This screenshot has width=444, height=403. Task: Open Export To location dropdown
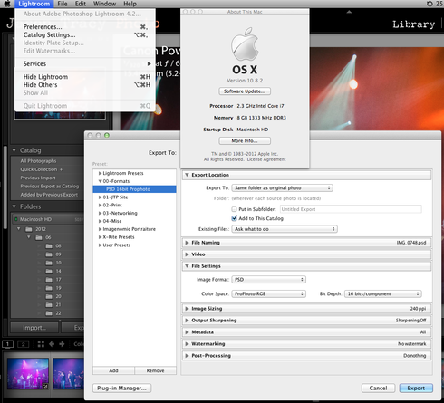282,187
